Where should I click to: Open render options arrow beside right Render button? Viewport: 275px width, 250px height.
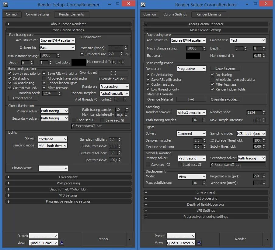tap(267, 239)
